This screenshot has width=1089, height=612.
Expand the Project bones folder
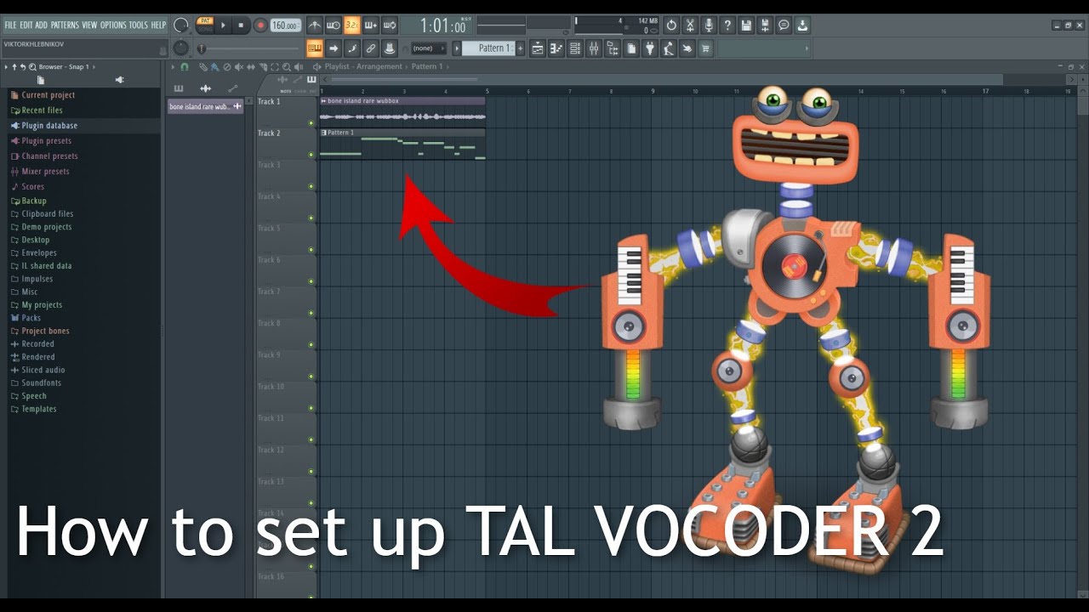click(x=40, y=331)
